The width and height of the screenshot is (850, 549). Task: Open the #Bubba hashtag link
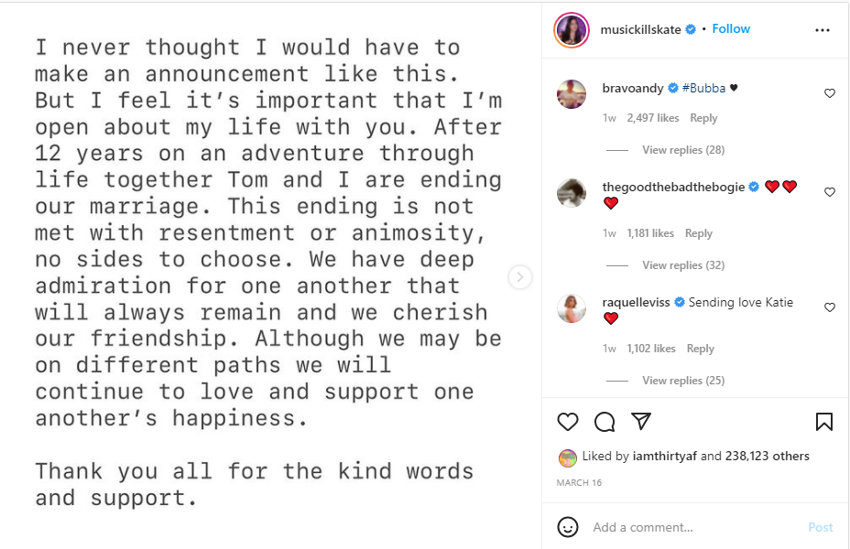pyautogui.click(x=703, y=89)
